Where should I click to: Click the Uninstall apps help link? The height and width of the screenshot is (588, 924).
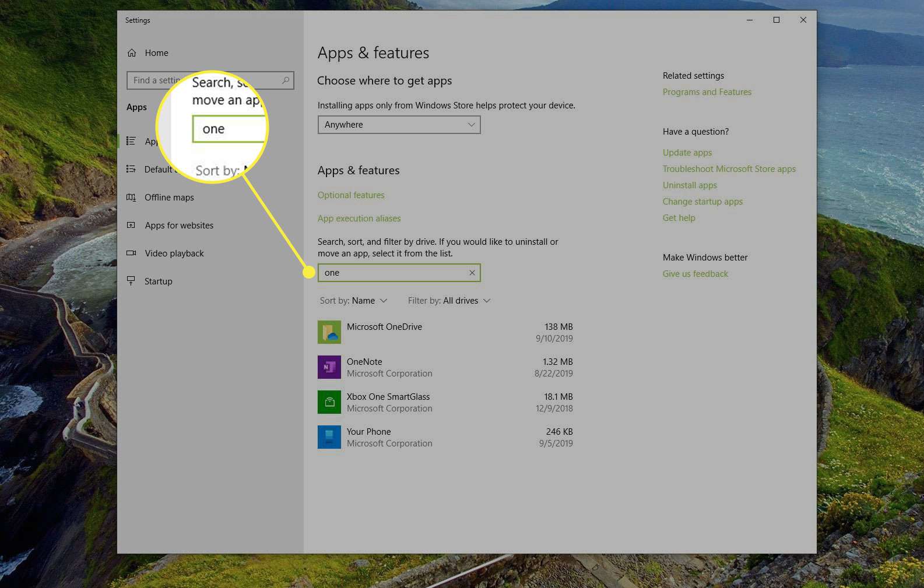coord(690,185)
